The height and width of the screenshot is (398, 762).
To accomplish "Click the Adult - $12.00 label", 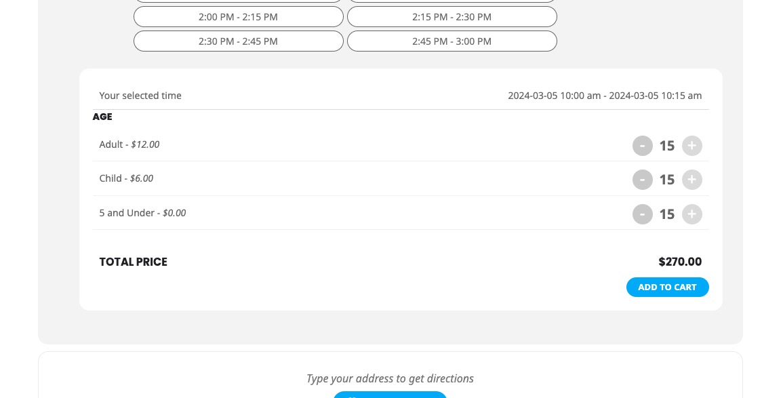I will click(x=129, y=144).
